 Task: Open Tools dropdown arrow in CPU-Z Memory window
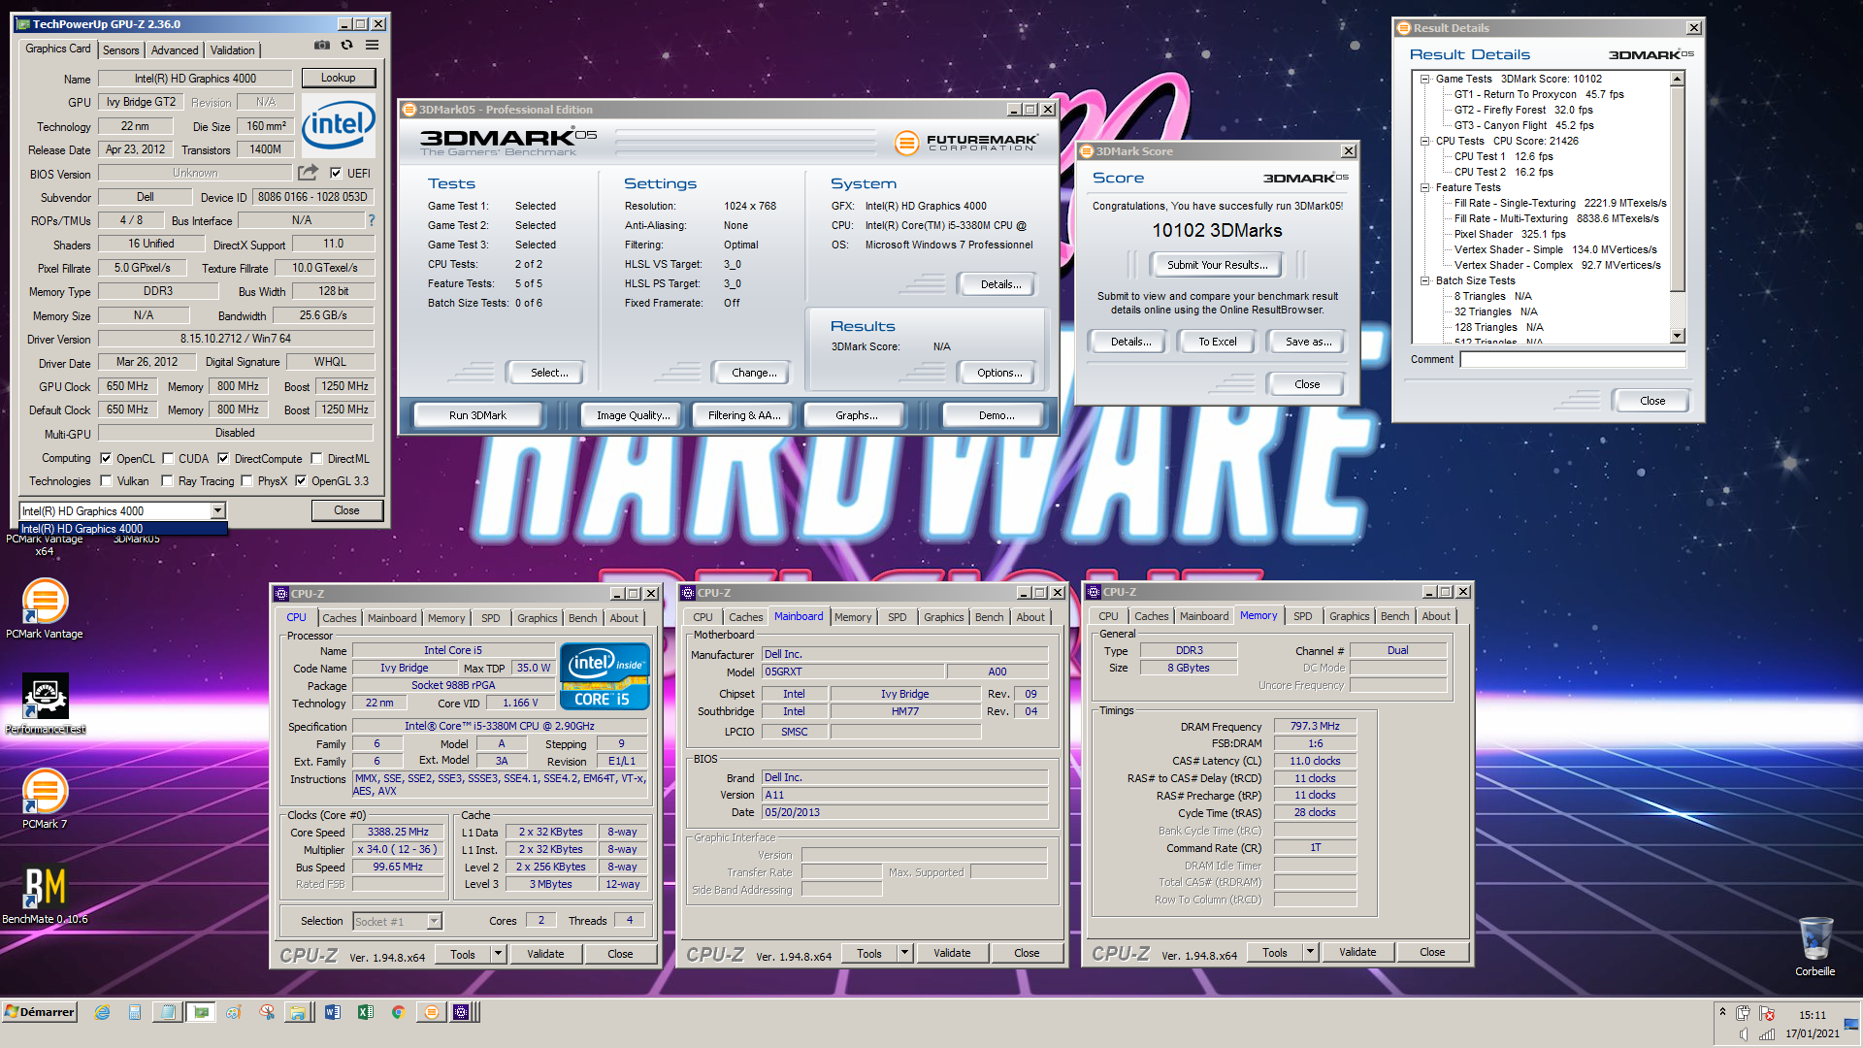pos(1311,952)
